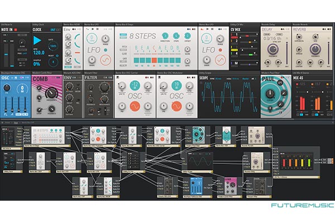This screenshot has width=335, height=223.
Task: Click the underlined second breadcrumb item in structure view
Action: click(16, 123)
